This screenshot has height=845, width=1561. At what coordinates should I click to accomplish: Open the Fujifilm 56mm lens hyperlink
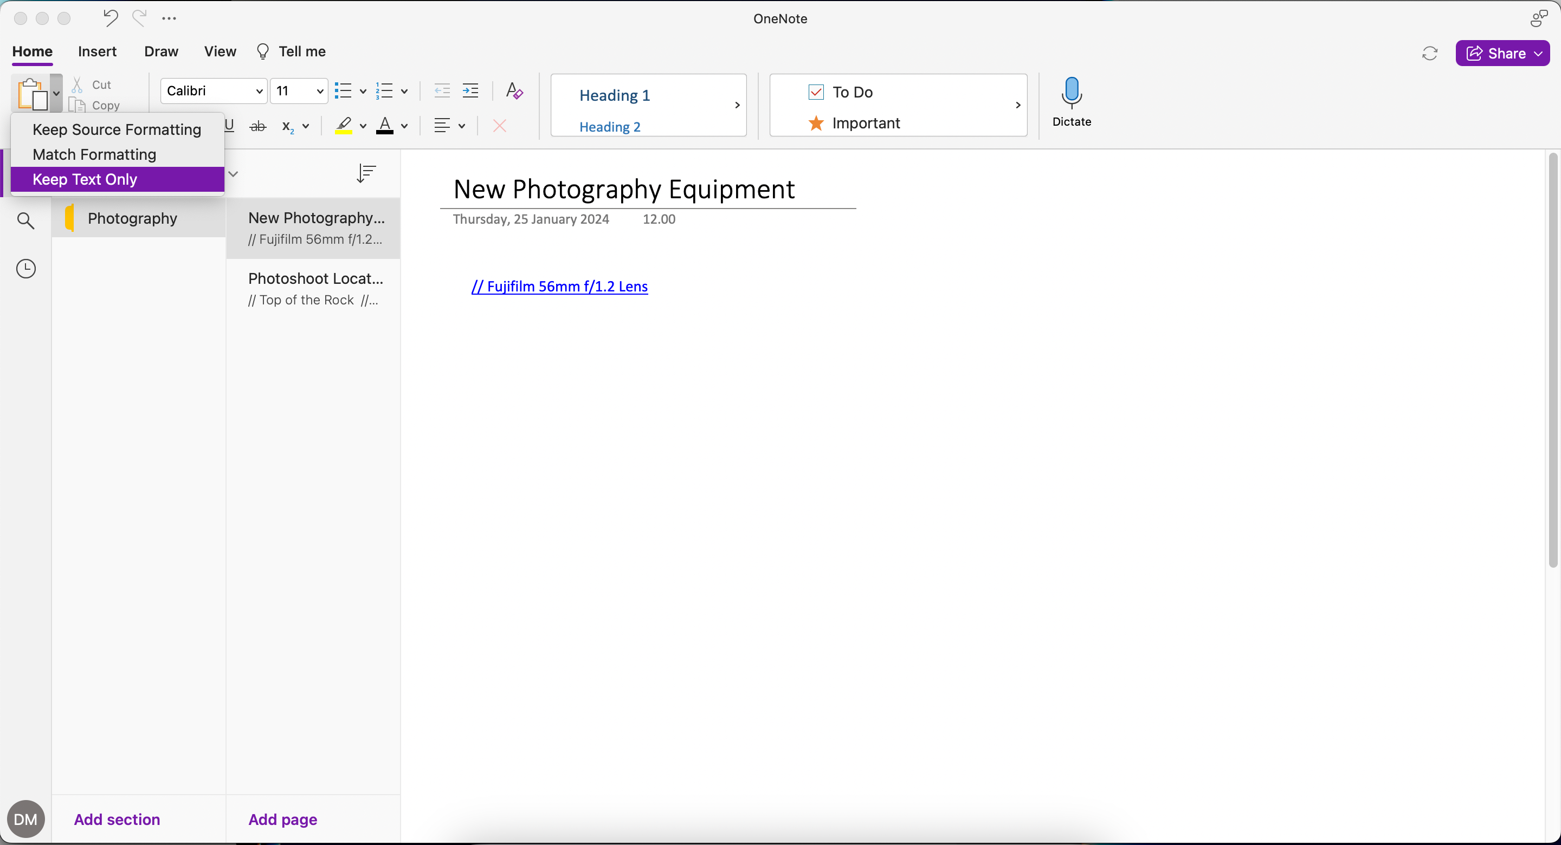559,287
